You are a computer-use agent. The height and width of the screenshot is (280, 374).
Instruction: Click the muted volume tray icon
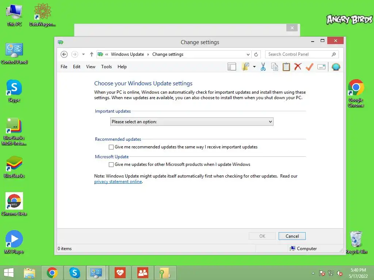click(340, 273)
